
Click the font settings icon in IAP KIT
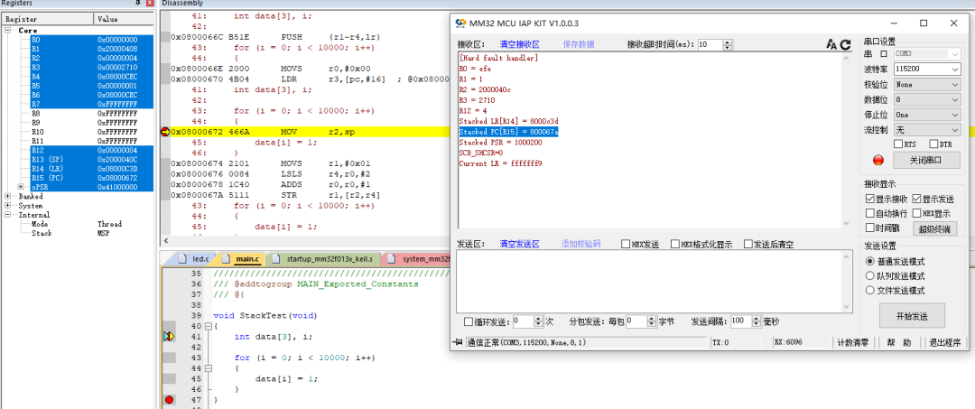(831, 44)
